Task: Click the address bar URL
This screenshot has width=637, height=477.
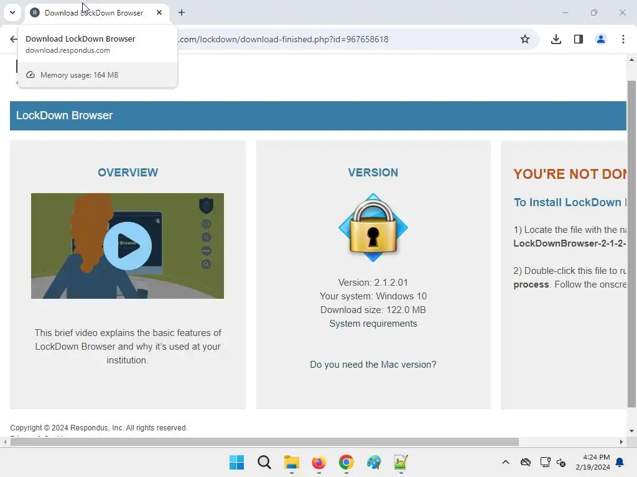Action: (x=284, y=39)
